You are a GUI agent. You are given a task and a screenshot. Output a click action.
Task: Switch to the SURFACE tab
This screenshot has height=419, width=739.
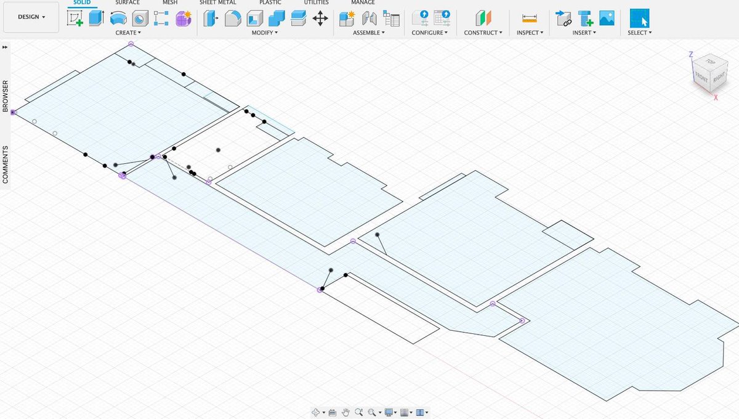pos(127,3)
